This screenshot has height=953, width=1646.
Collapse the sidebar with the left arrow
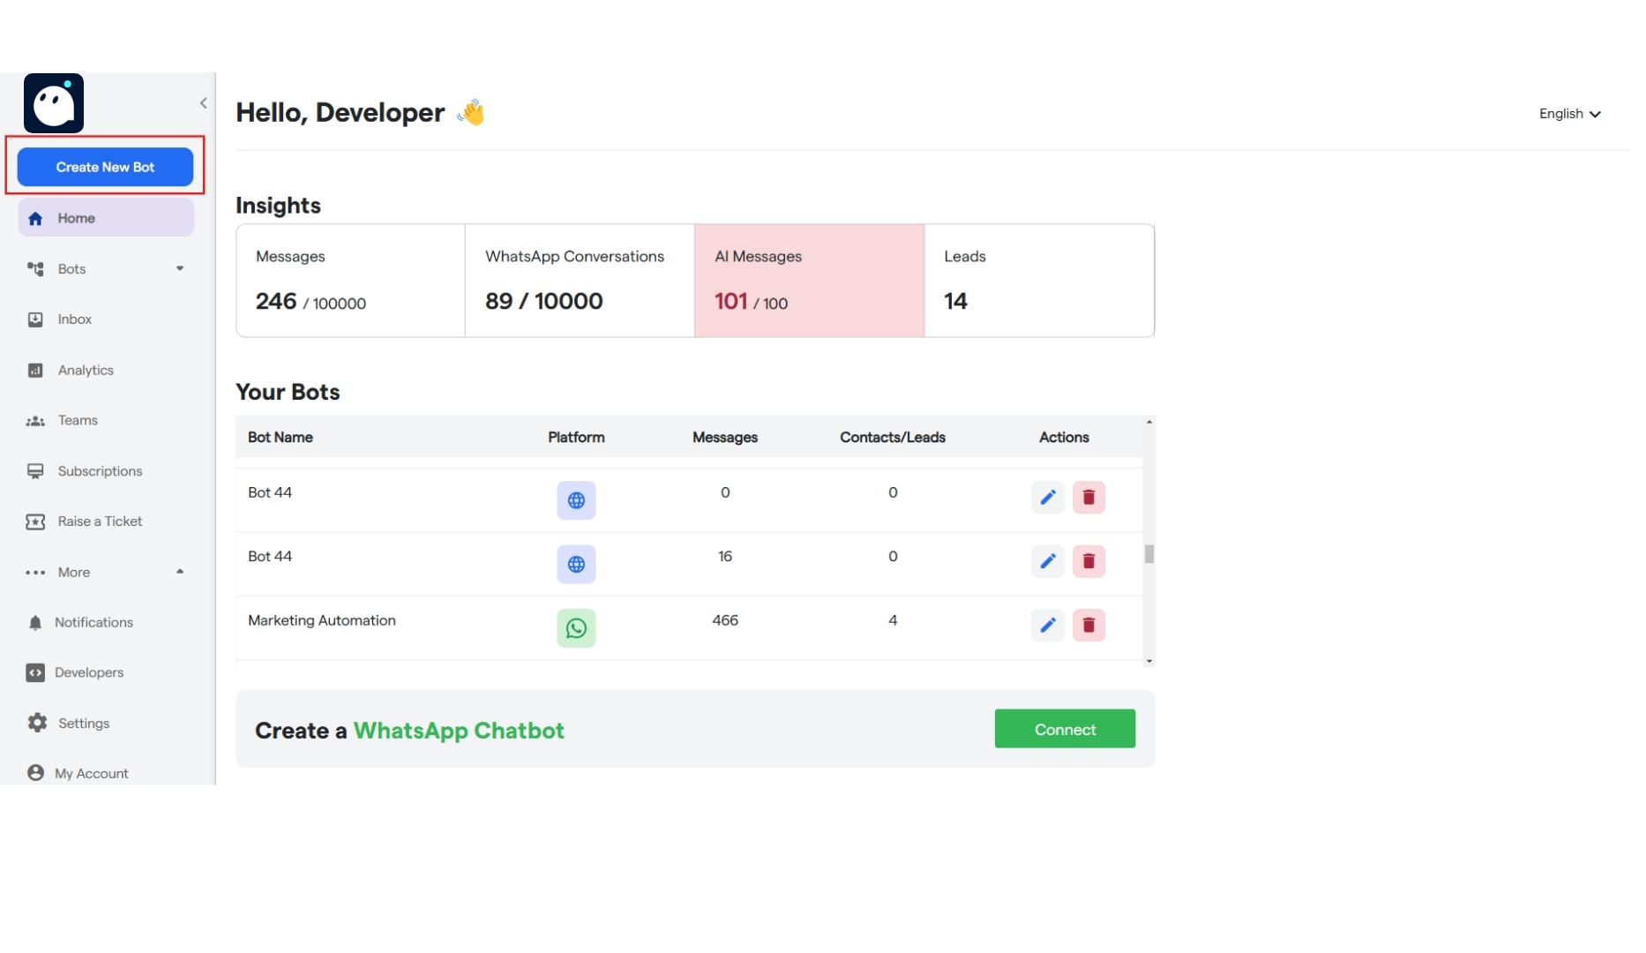click(x=203, y=102)
